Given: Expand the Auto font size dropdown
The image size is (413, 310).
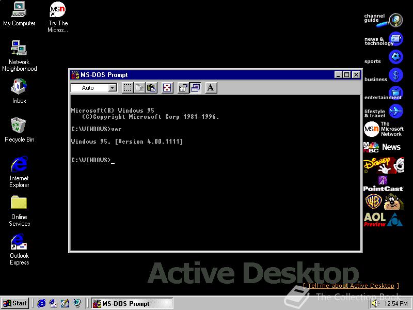Looking at the screenshot, I should [x=113, y=88].
